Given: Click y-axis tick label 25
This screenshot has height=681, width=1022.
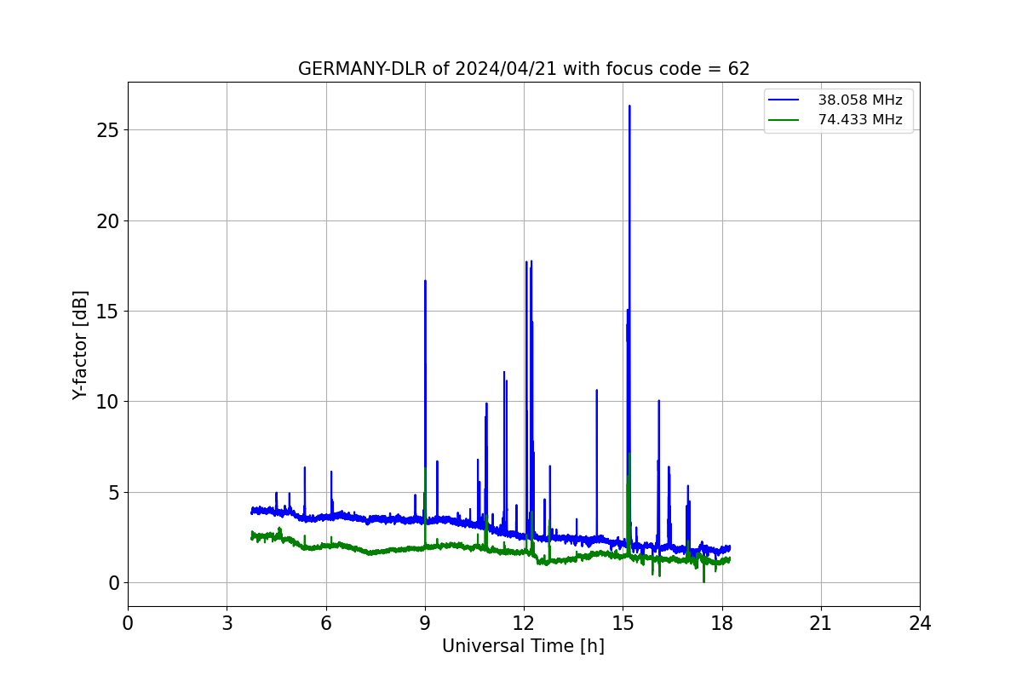Looking at the screenshot, I should coord(108,130).
